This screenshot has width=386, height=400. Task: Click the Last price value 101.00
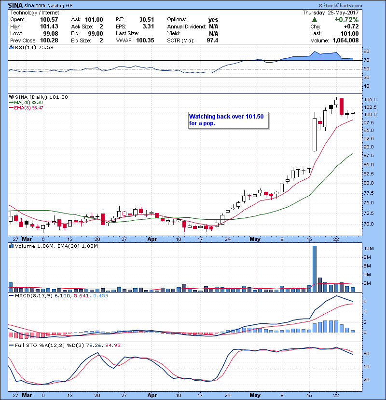tap(350, 34)
